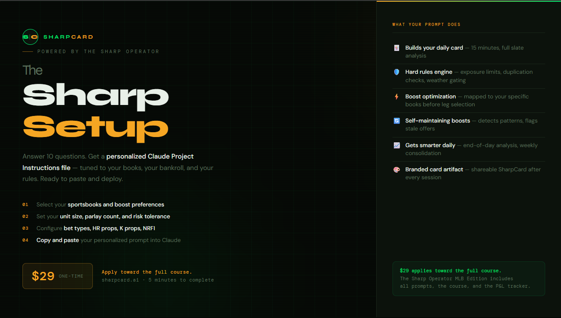Screen dimensions: 561x318
Task: Click step 03 Configure bet types, HR props
Action: (x=89, y=228)
